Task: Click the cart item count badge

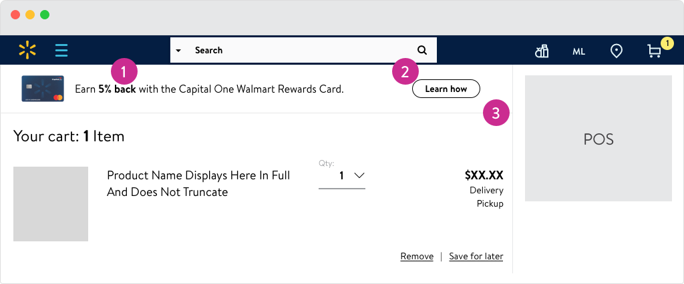Action: point(666,43)
